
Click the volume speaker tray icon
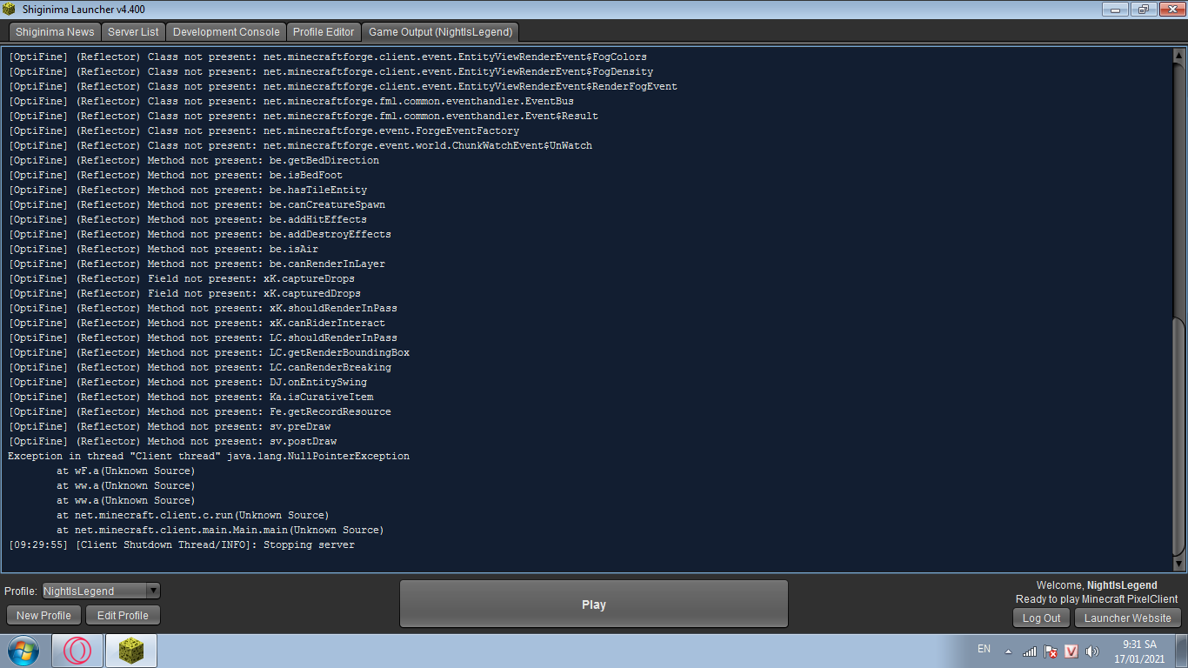tap(1092, 651)
